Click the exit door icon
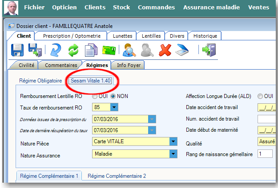Screen dimensions: 278x188 [209, 50]
